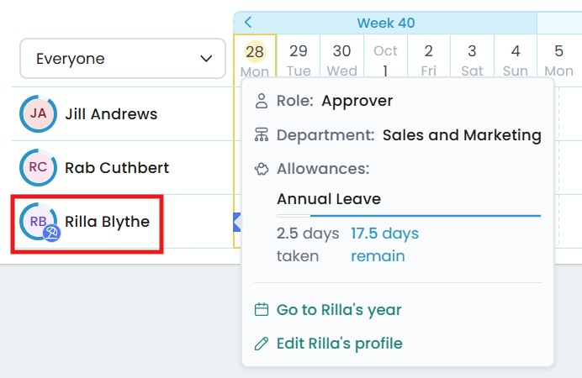The image size is (582, 378).
Task: Select the Week 40 header
Action: (x=386, y=23)
